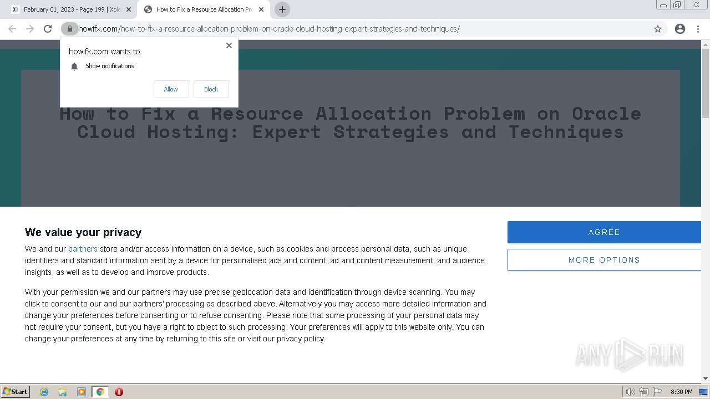
Task: Open the red security taskbar icon
Action: [x=119, y=392]
